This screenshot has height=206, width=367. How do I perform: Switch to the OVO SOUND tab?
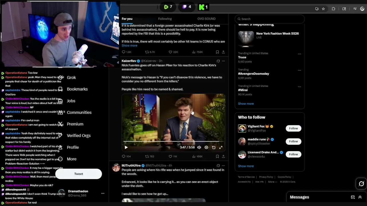[206, 19]
